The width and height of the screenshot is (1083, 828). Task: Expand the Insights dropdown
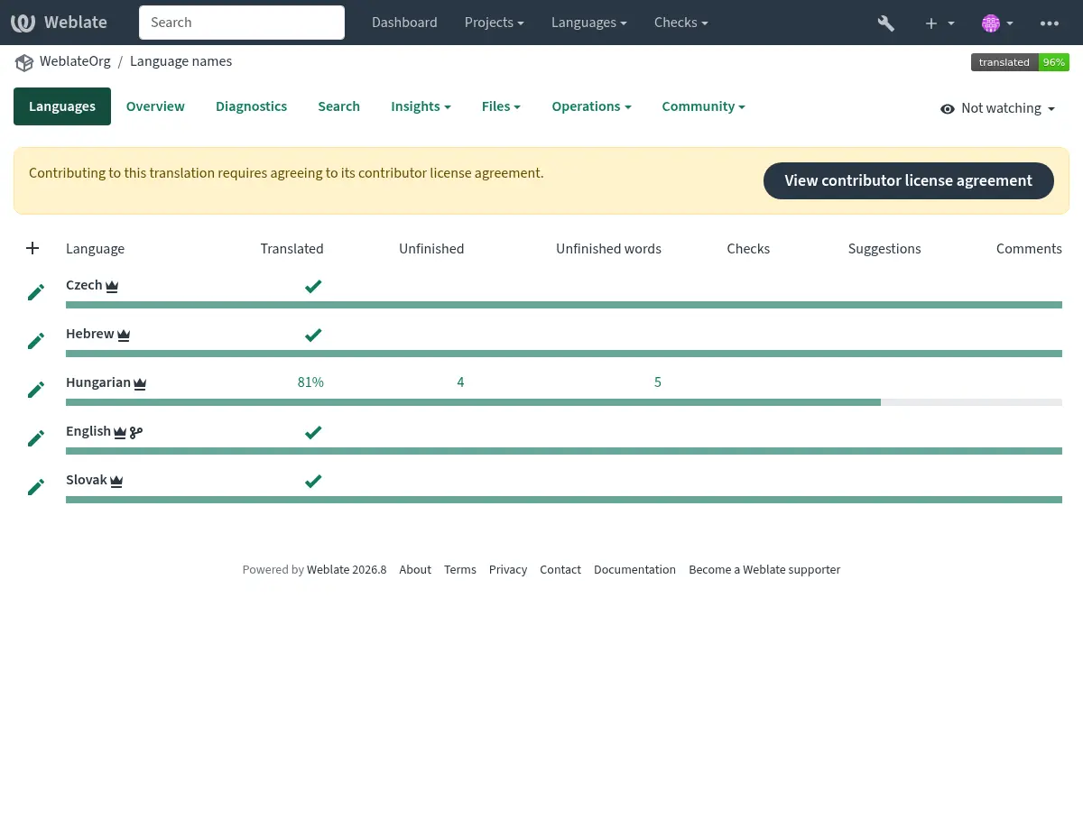421,106
